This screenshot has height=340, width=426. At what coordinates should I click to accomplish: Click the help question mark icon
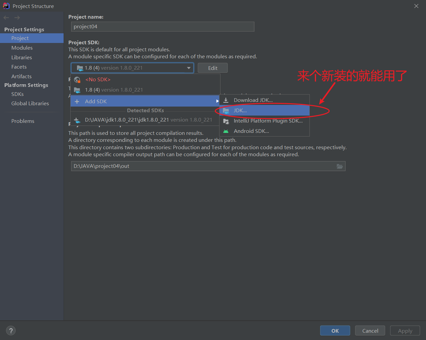pos(11,330)
